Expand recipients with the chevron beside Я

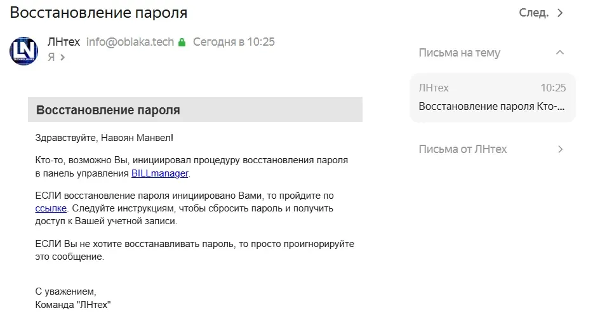tap(63, 57)
